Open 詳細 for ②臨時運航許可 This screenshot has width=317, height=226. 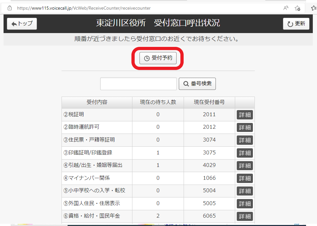245,127
